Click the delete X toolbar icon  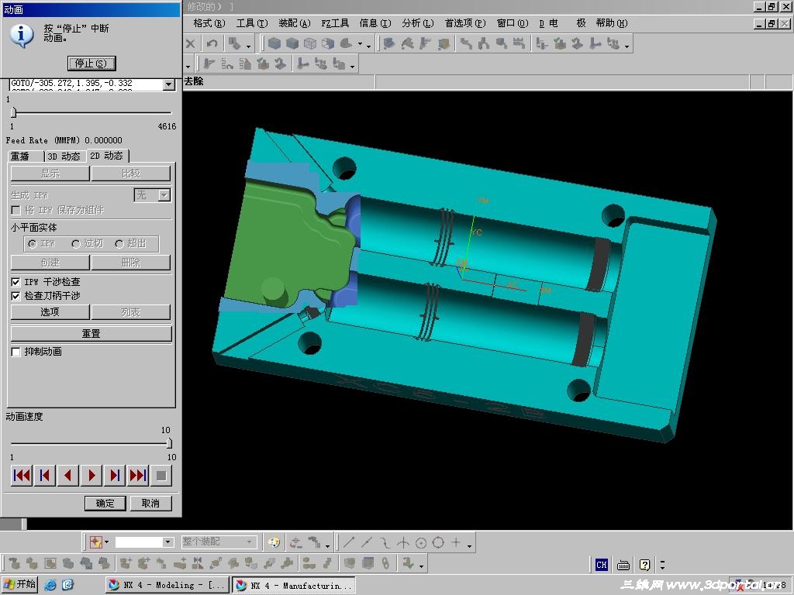tap(191, 44)
